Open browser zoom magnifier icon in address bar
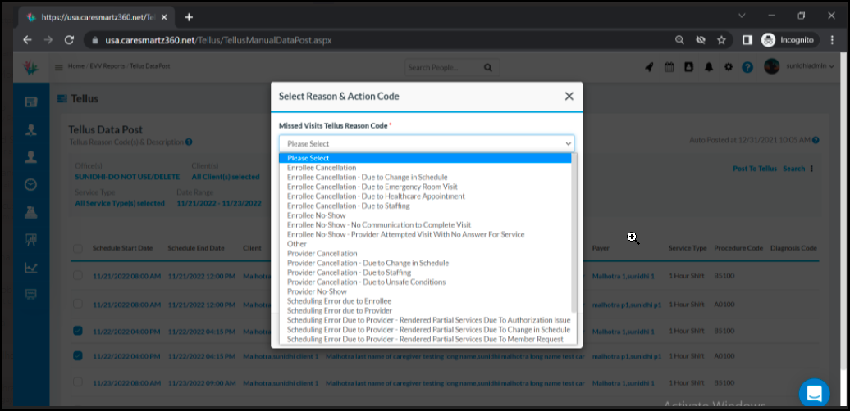 pos(679,40)
